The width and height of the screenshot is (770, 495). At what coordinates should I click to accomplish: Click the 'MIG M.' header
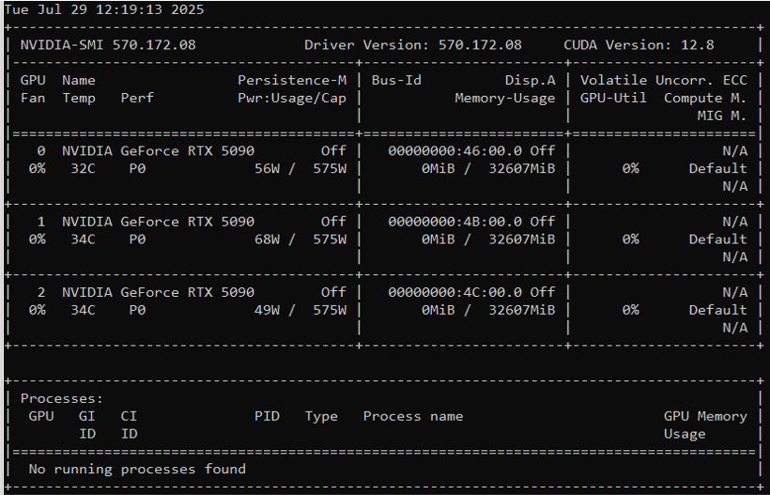[722, 116]
